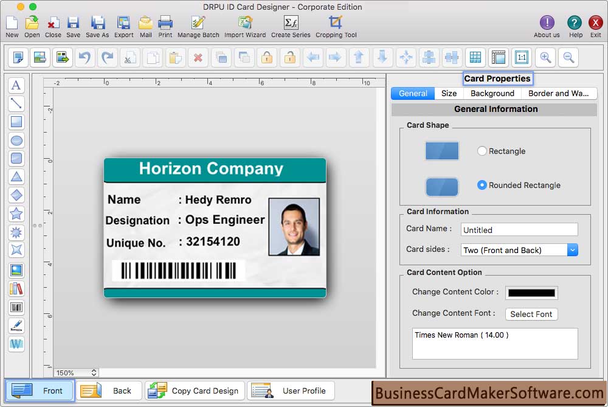Choose Rounded Rectangle card shape

tap(482, 185)
